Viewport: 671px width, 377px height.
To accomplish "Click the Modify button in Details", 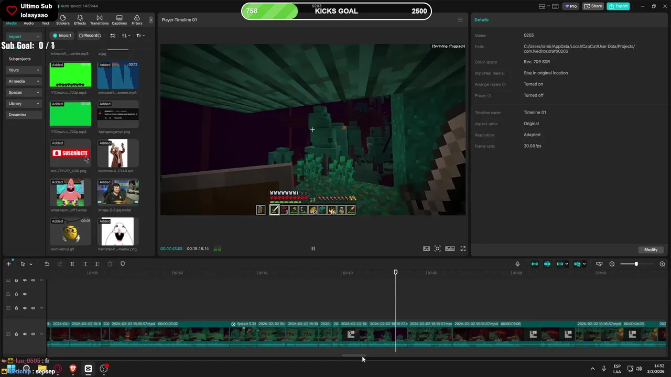I will 651,250.
